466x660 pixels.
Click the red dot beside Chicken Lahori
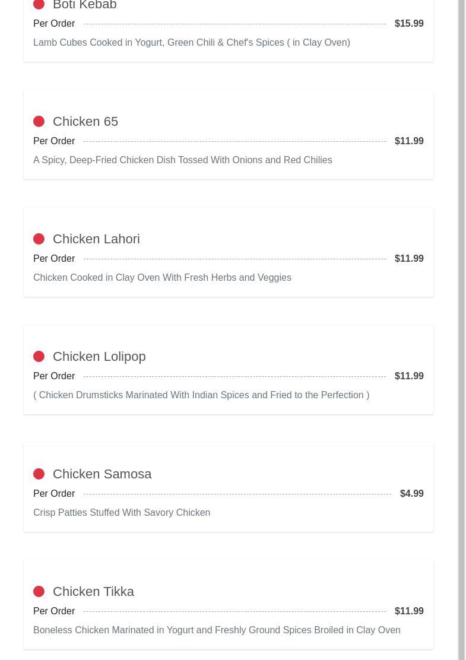(39, 239)
